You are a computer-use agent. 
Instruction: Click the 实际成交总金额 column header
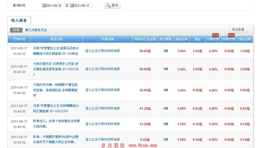pyautogui.click(x=145, y=39)
